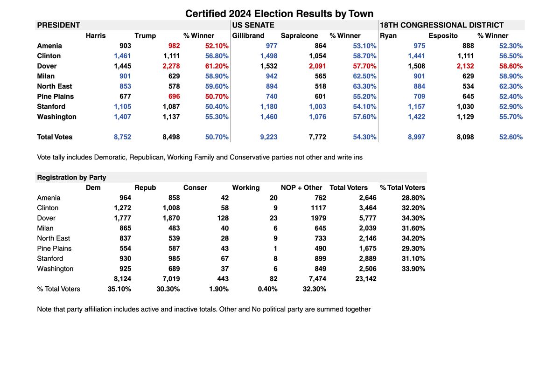
Task: Click the Esposito column header
Action: pos(443,35)
